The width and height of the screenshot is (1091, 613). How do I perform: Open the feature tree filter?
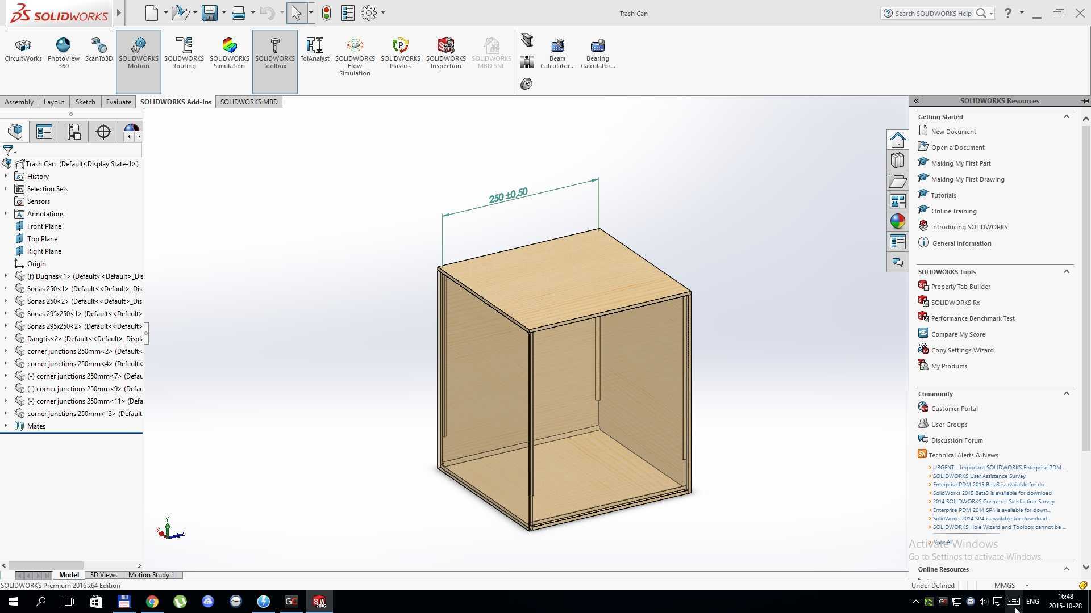tap(9, 150)
